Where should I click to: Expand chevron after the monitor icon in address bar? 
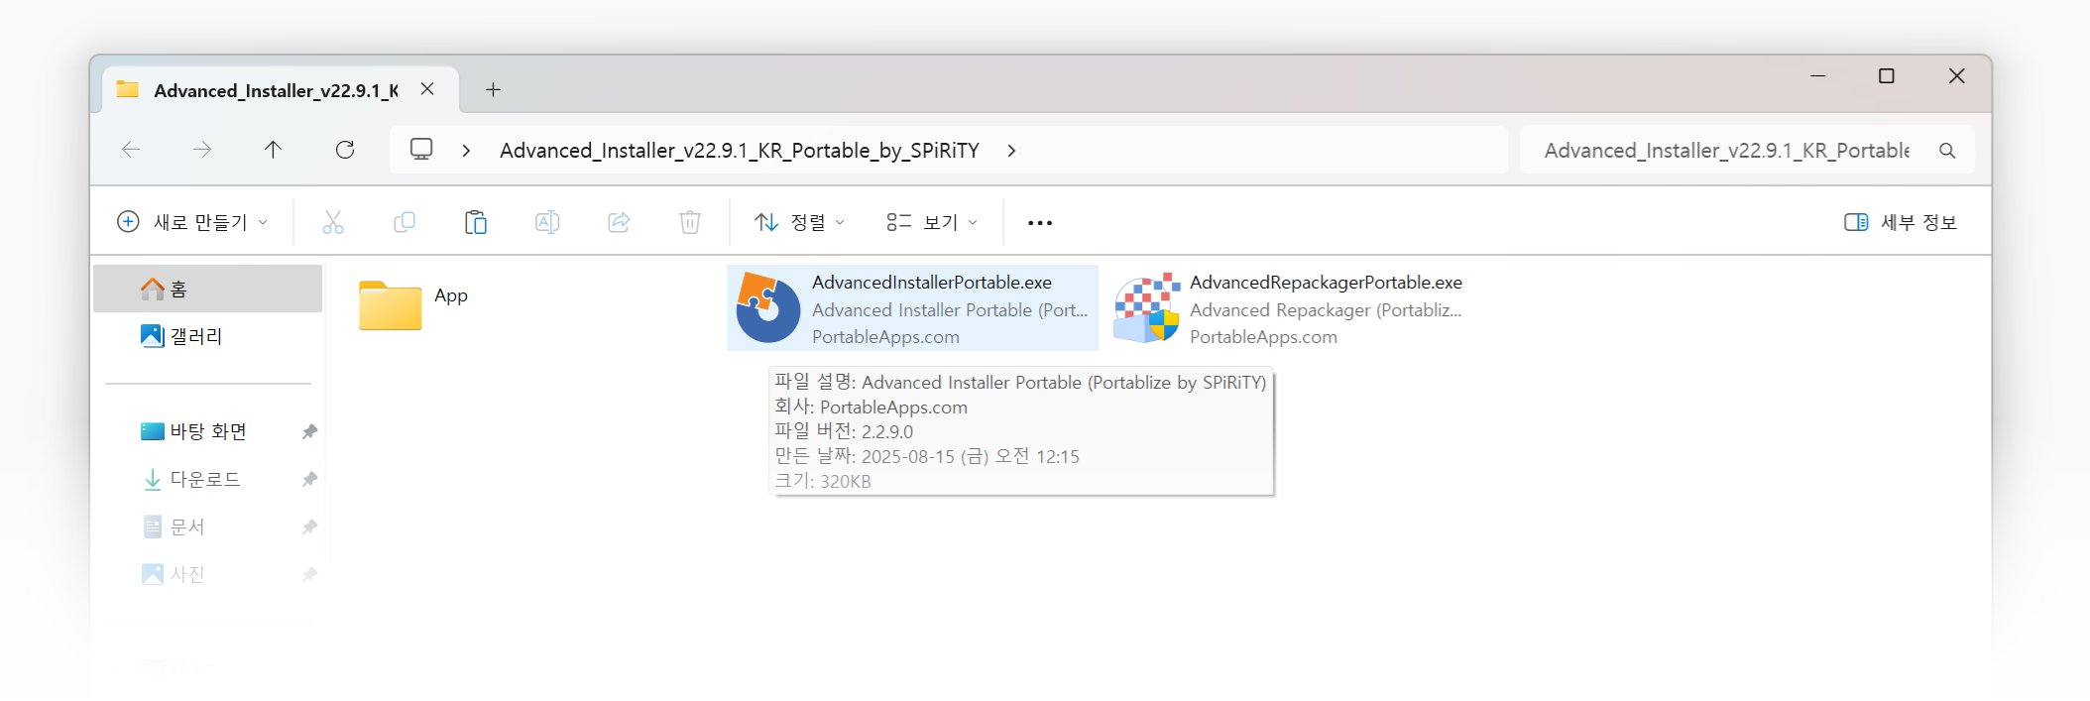[466, 151]
